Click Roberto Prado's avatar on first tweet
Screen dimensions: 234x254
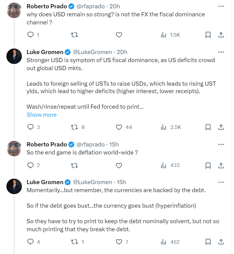point(14,10)
